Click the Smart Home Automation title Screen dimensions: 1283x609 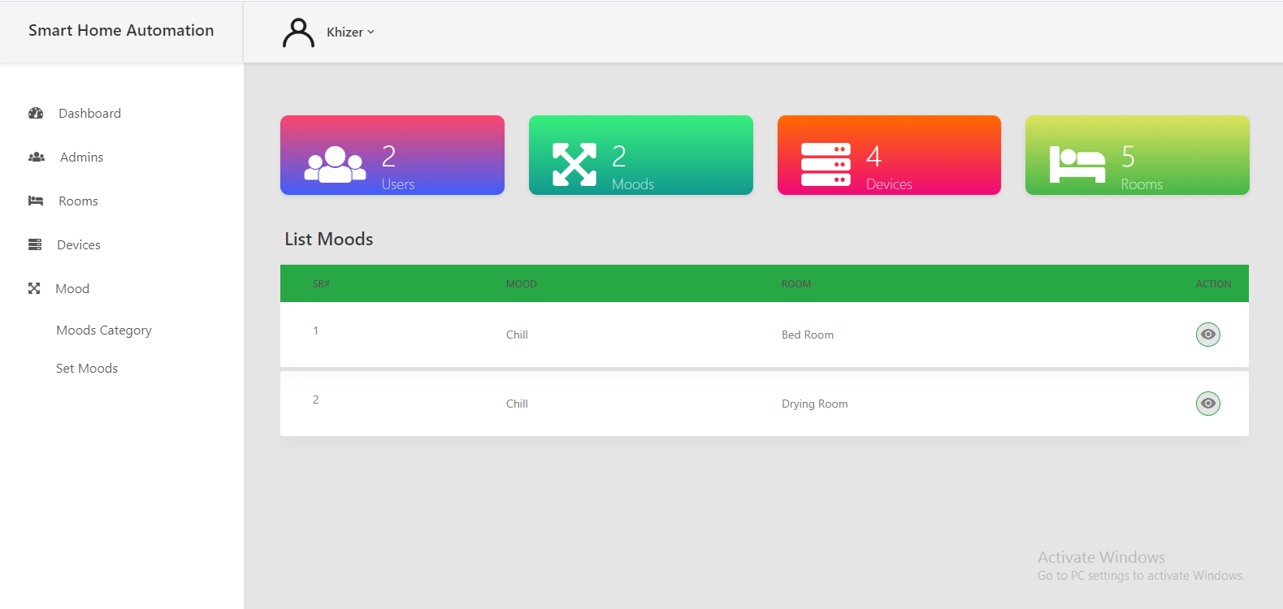pyautogui.click(x=121, y=31)
